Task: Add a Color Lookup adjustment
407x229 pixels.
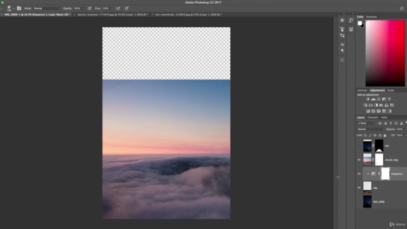Action: (x=392, y=105)
